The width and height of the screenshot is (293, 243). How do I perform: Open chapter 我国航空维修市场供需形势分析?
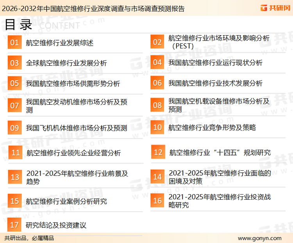(x=73, y=84)
